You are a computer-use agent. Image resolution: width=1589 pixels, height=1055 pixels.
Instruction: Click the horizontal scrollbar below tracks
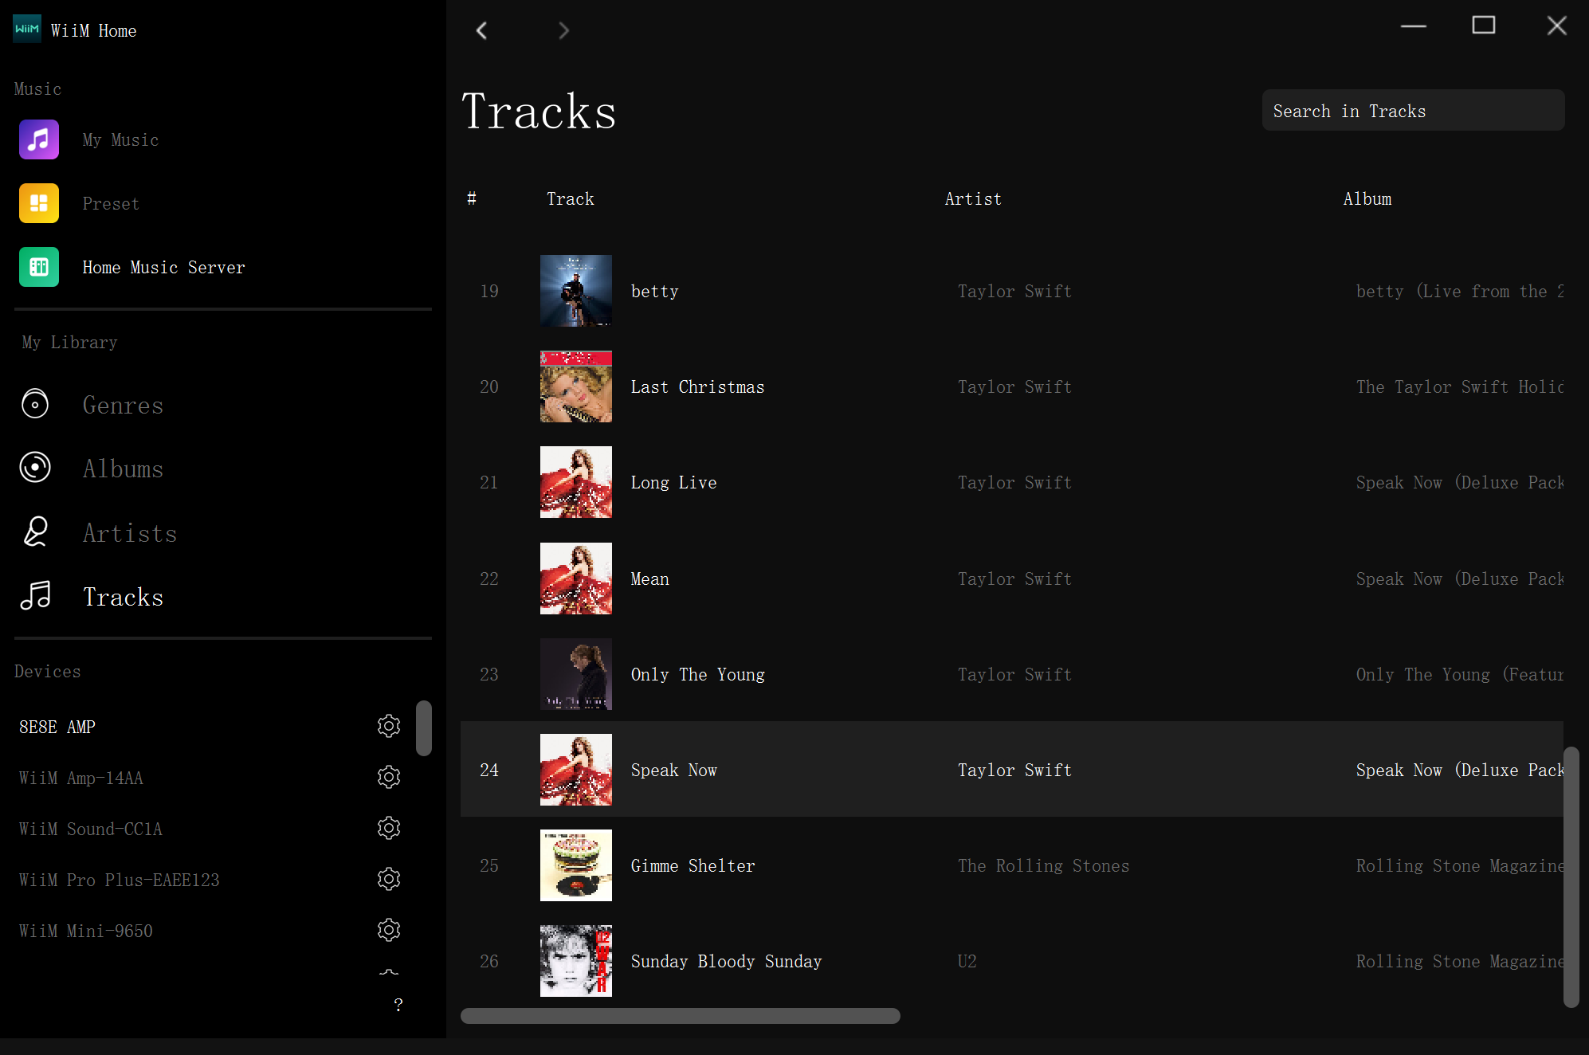pos(680,1016)
